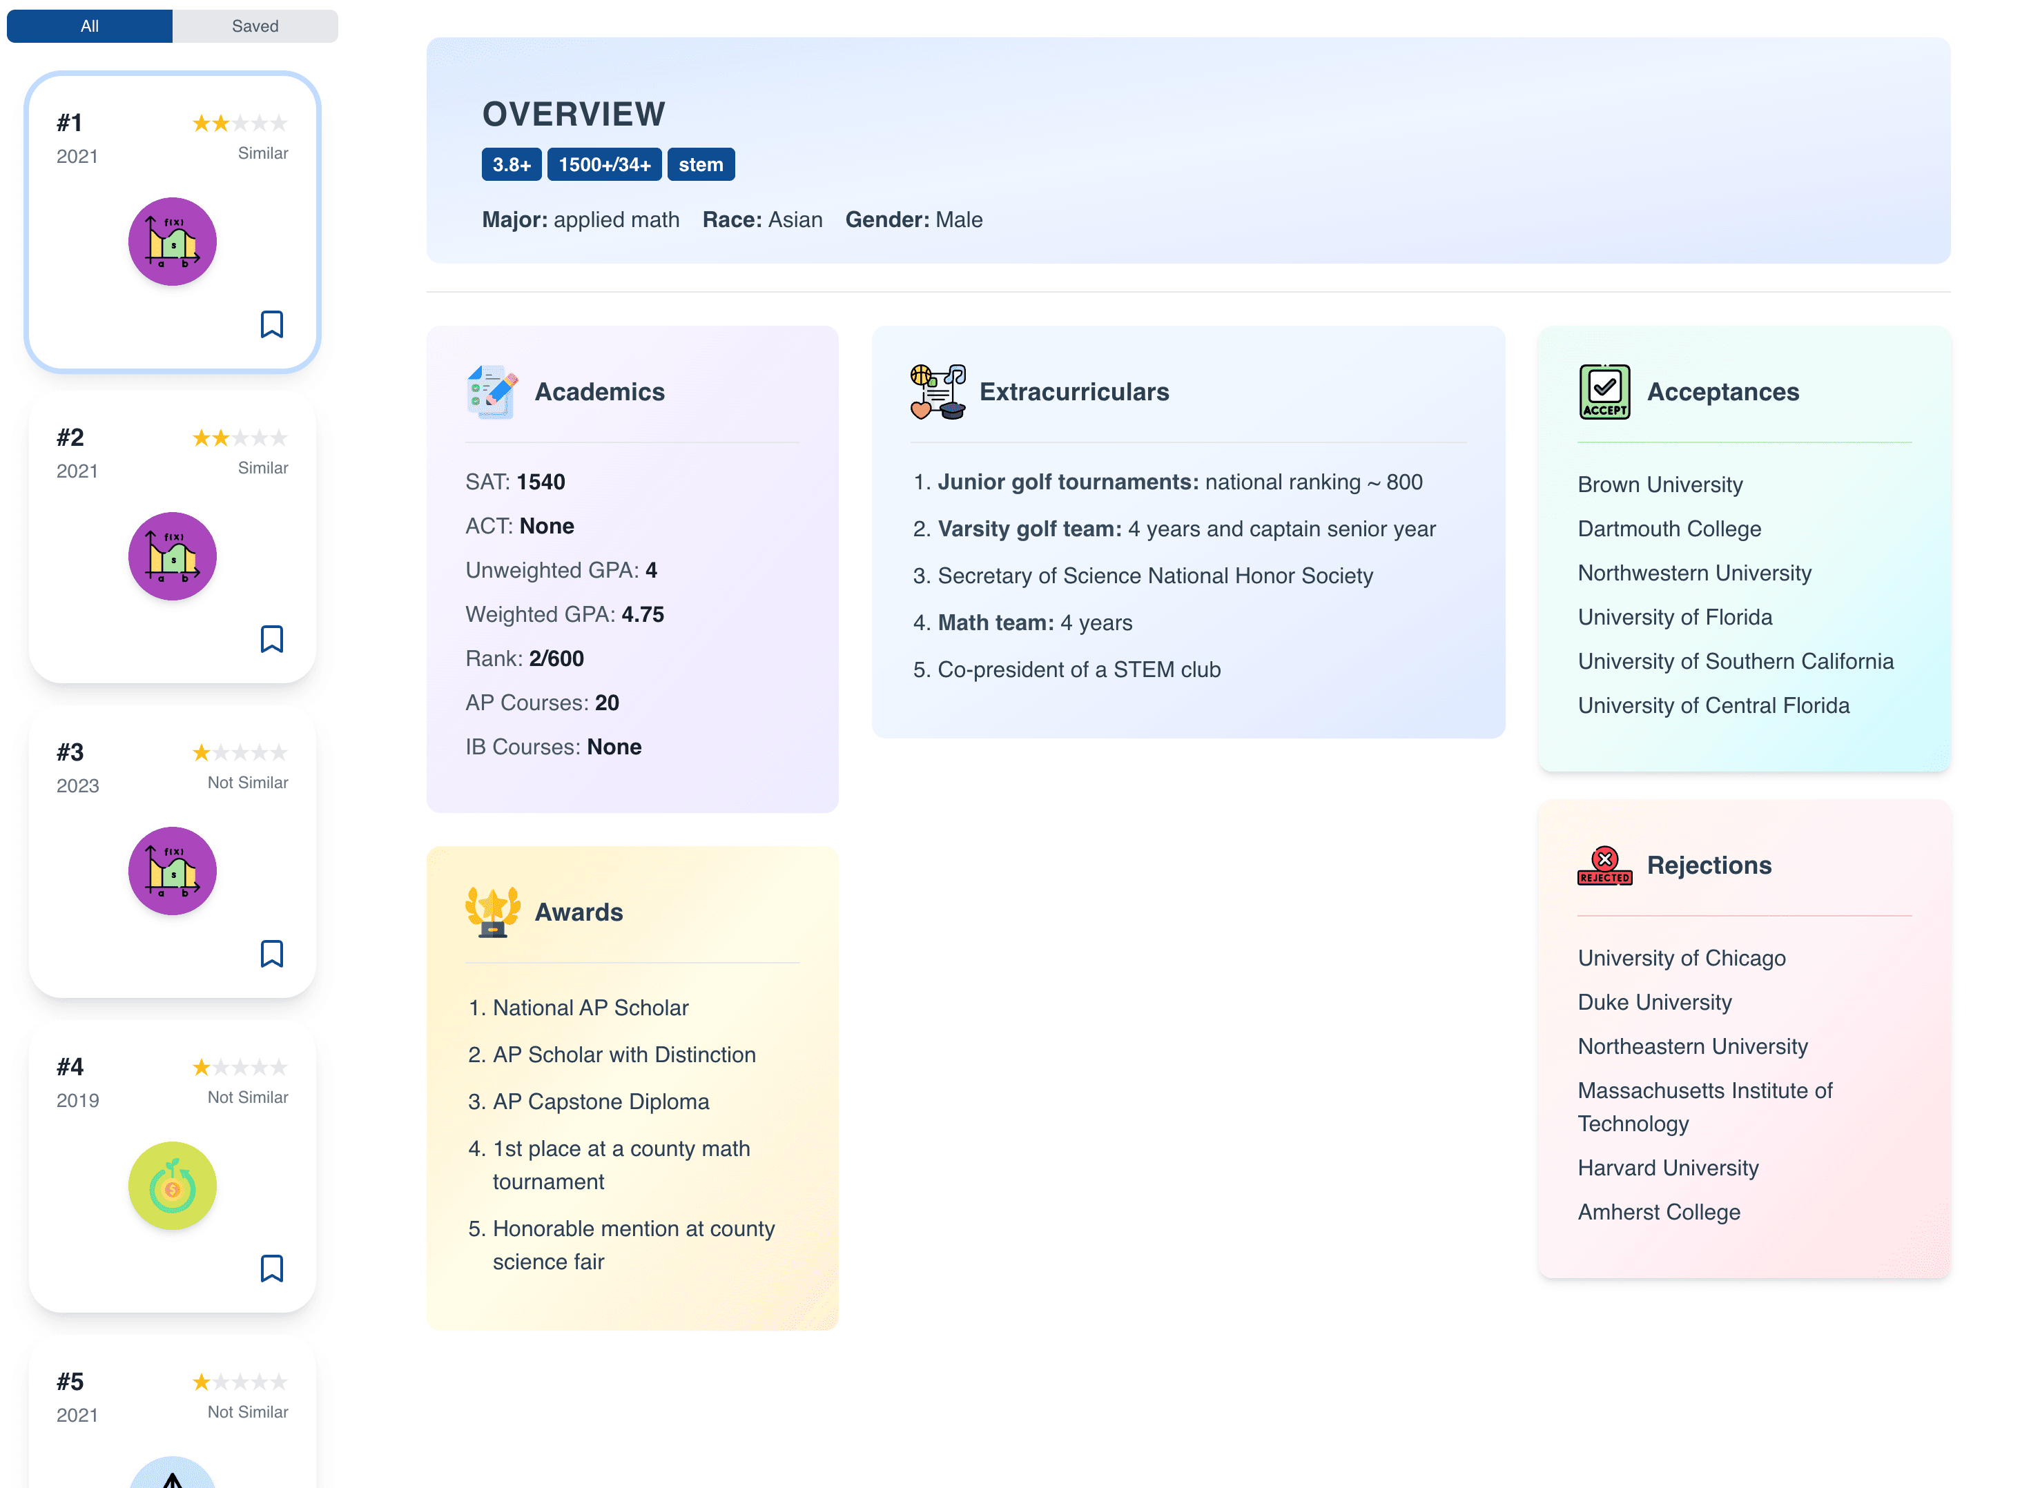2020x1488 pixels.
Task: Click the star rating on profile #3
Action: click(x=240, y=753)
